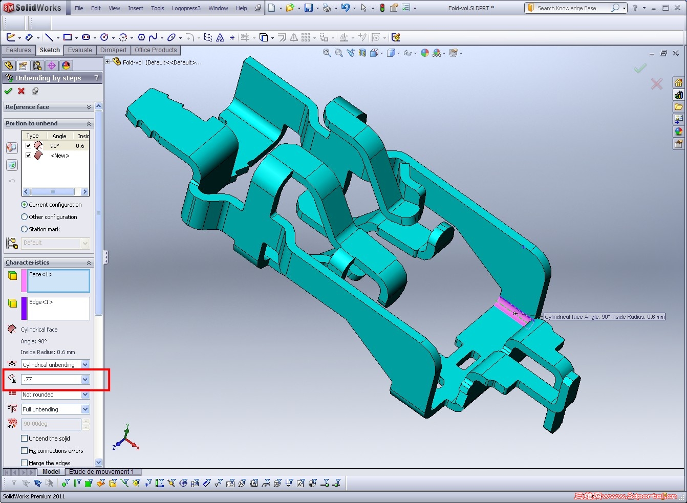687x503 pixels.
Task: Click Zoom to Fit in view toolbar
Action: 327,53
